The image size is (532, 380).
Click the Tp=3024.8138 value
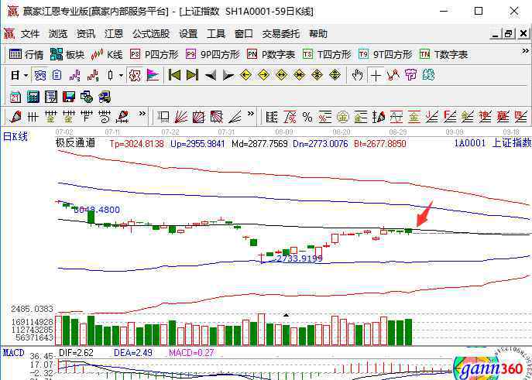(x=136, y=144)
